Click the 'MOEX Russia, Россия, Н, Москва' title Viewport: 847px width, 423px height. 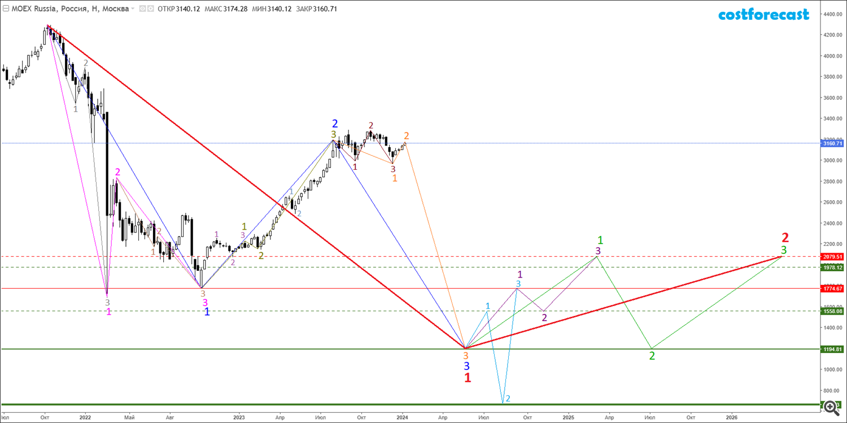[70, 8]
